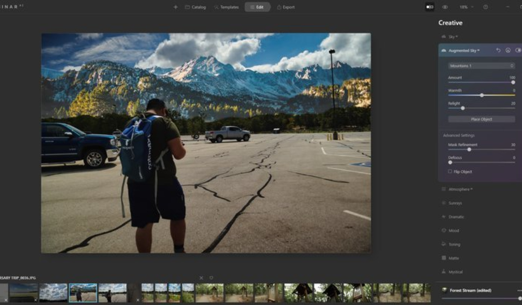This screenshot has height=305, width=522.
Task: Reset the Augmented Sky tool with undo arrow
Action: click(x=498, y=50)
